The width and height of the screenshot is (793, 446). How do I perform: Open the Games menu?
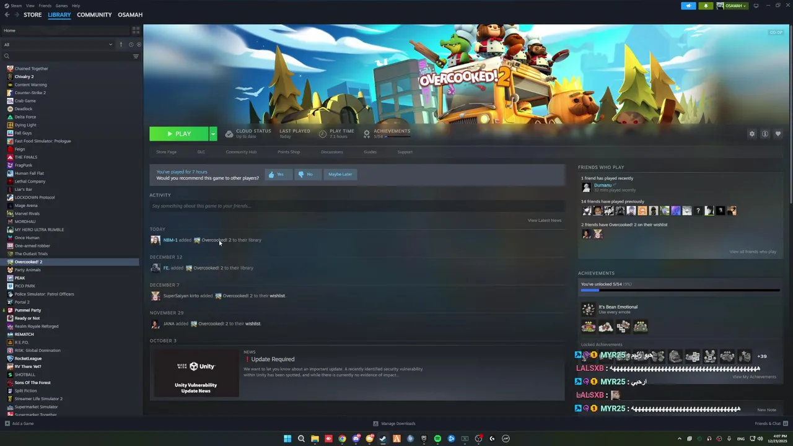pos(61,6)
